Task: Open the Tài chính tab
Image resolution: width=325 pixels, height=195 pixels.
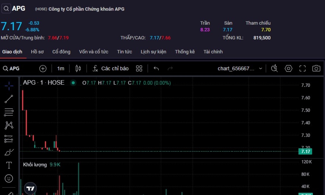Action: [x=213, y=52]
